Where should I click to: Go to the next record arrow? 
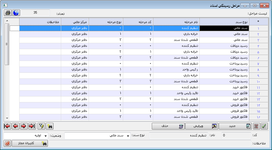[x=24, y=126]
